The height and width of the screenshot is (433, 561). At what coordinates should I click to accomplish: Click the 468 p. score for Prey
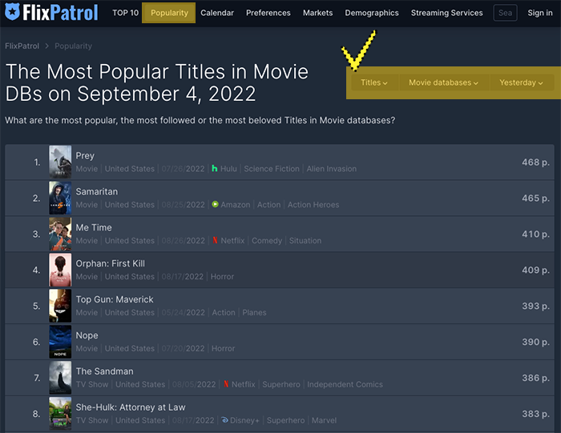535,162
